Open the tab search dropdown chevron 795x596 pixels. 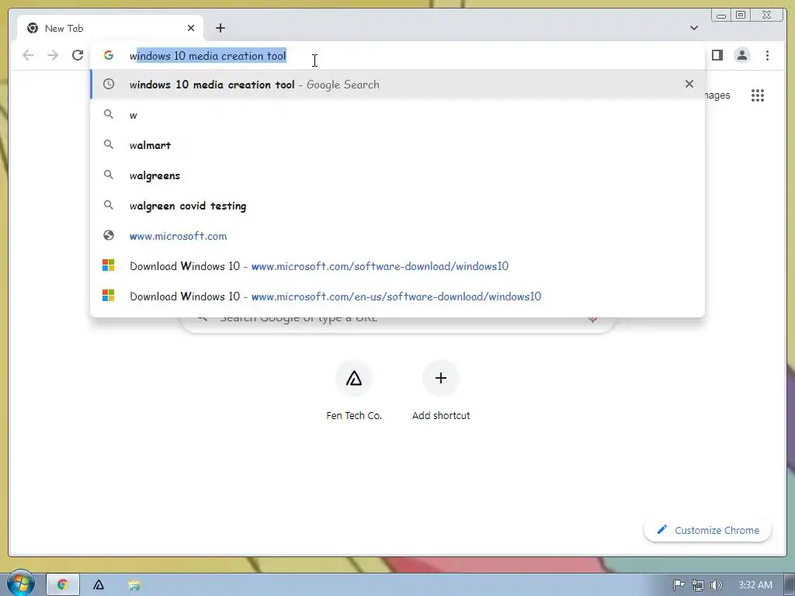pyautogui.click(x=693, y=28)
